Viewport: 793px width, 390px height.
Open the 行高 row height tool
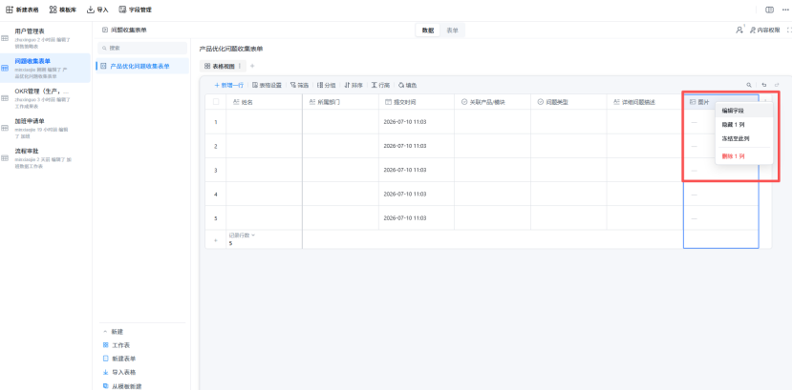(x=380, y=85)
